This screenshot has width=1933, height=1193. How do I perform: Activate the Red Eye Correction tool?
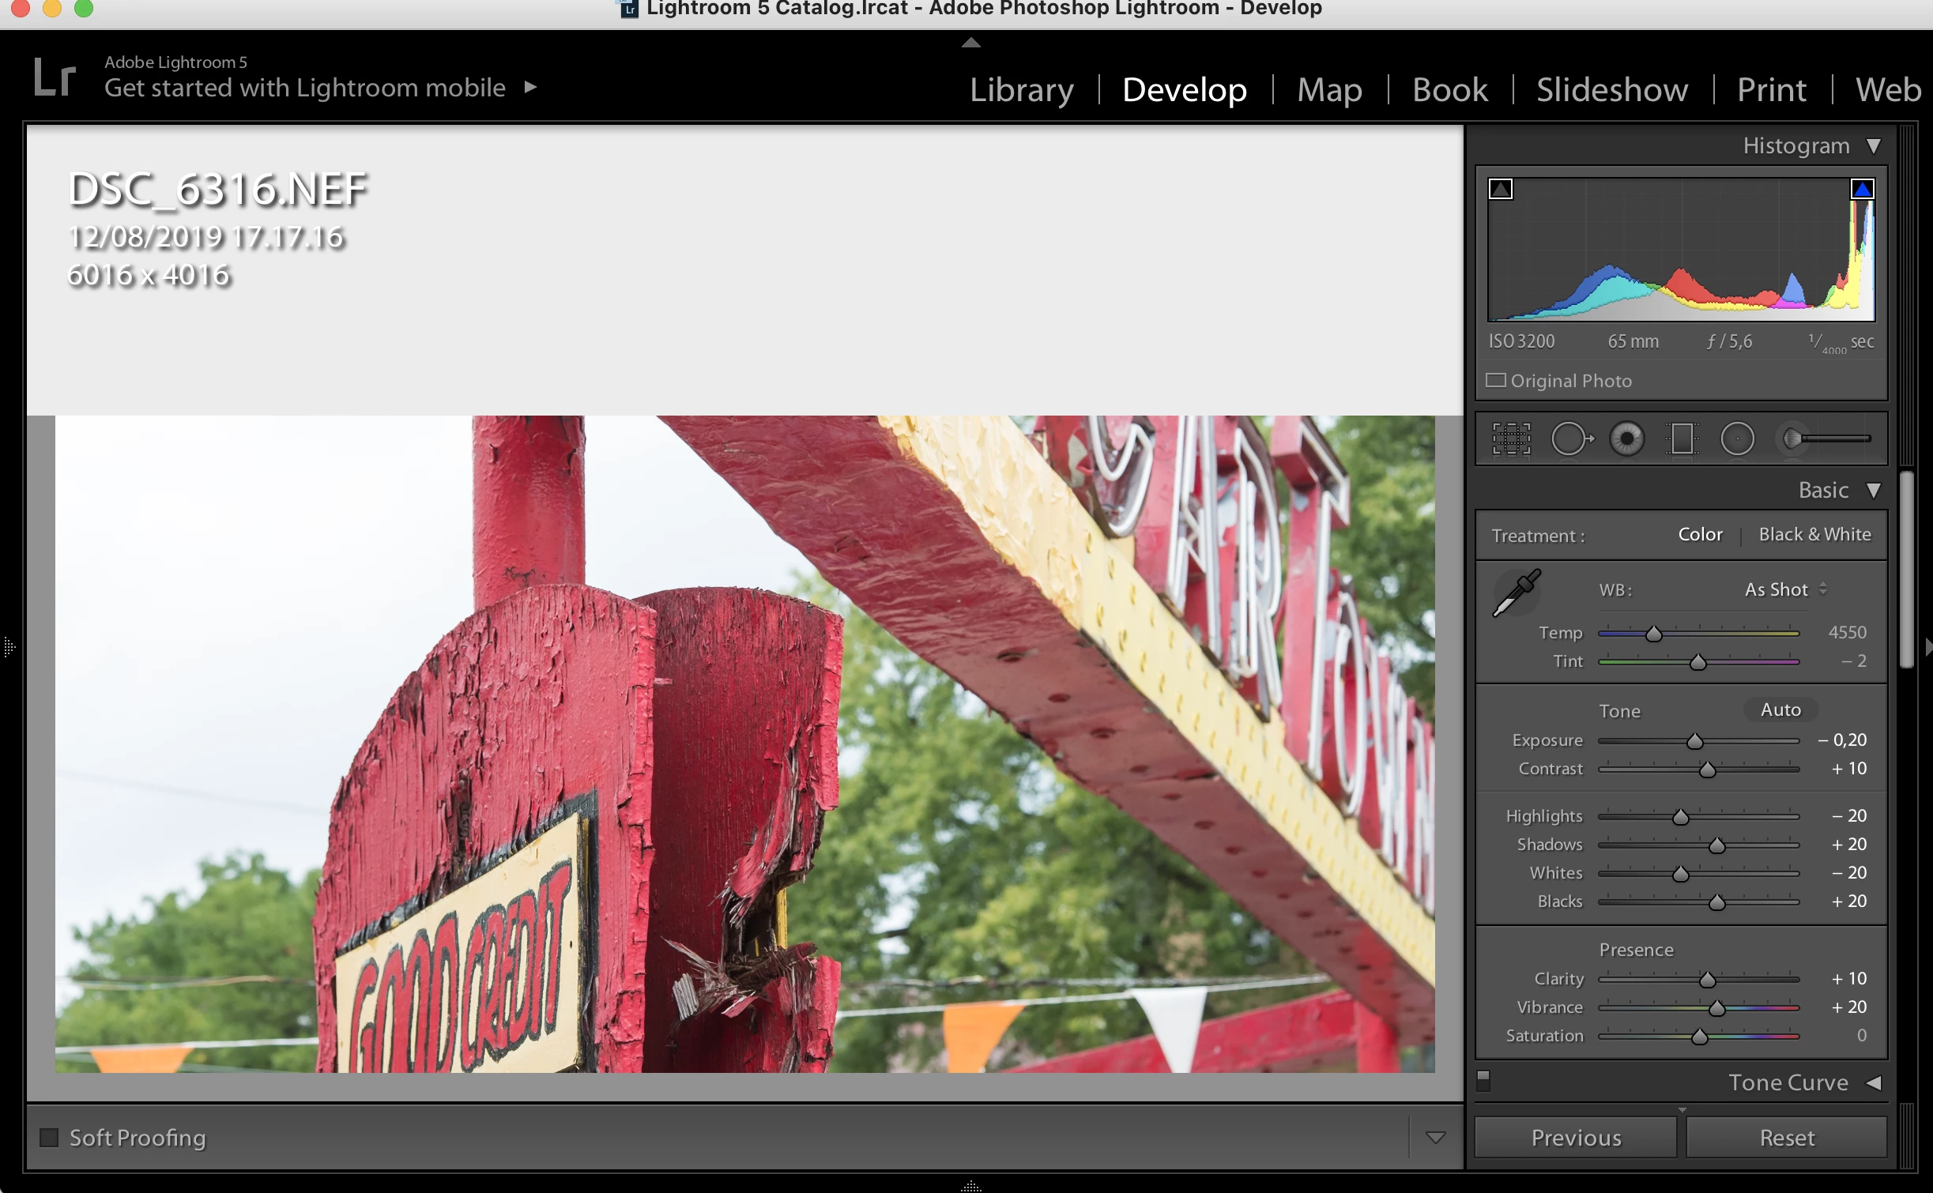tap(1627, 438)
